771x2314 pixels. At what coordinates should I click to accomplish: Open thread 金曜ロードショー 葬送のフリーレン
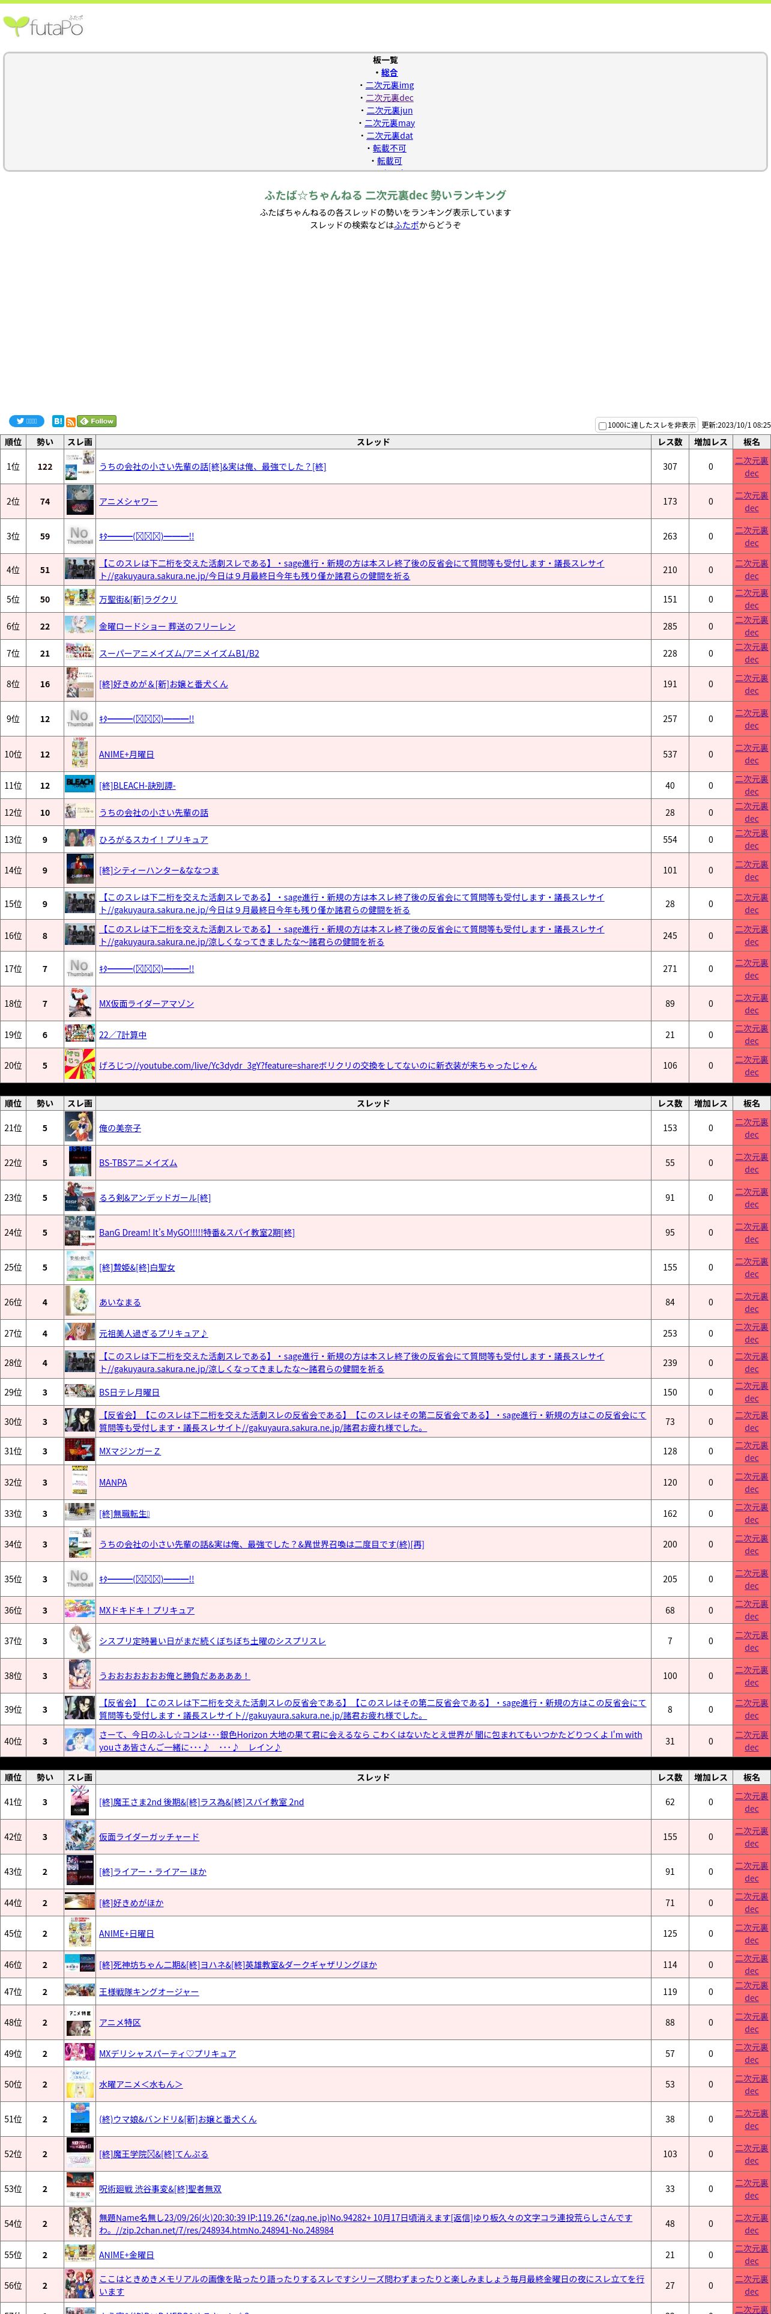coord(167,626)
